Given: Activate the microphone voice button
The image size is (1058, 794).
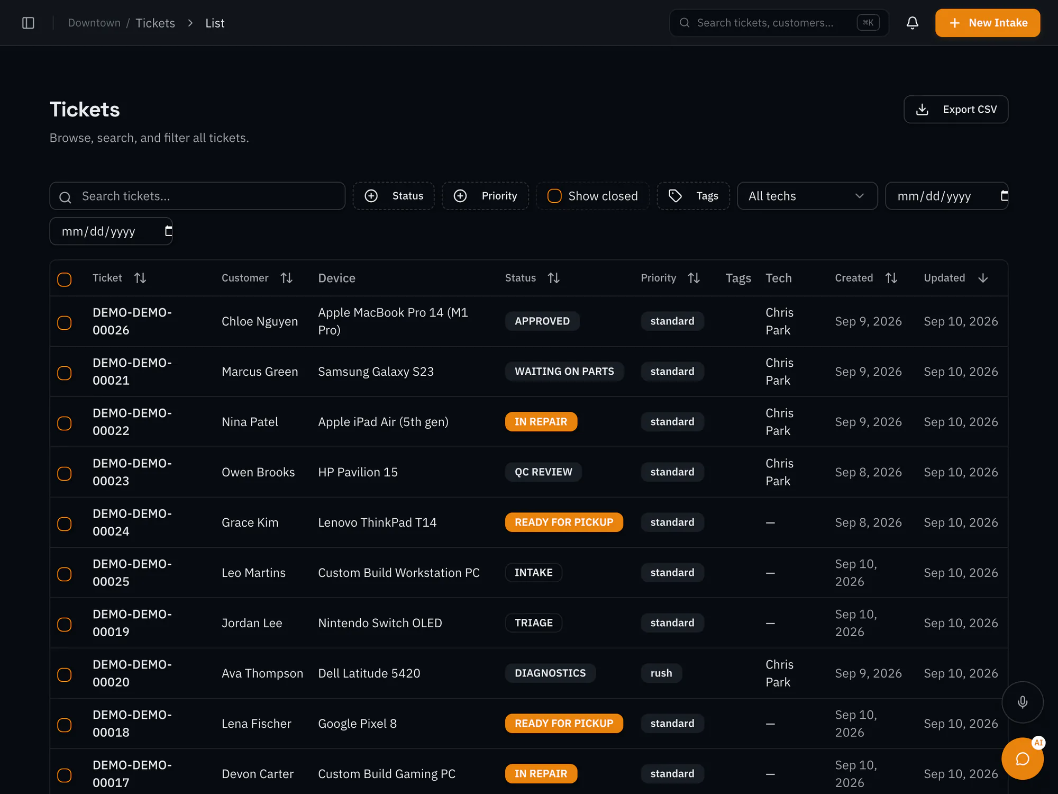Looking at the screenshot, I should coord(1022,702).
